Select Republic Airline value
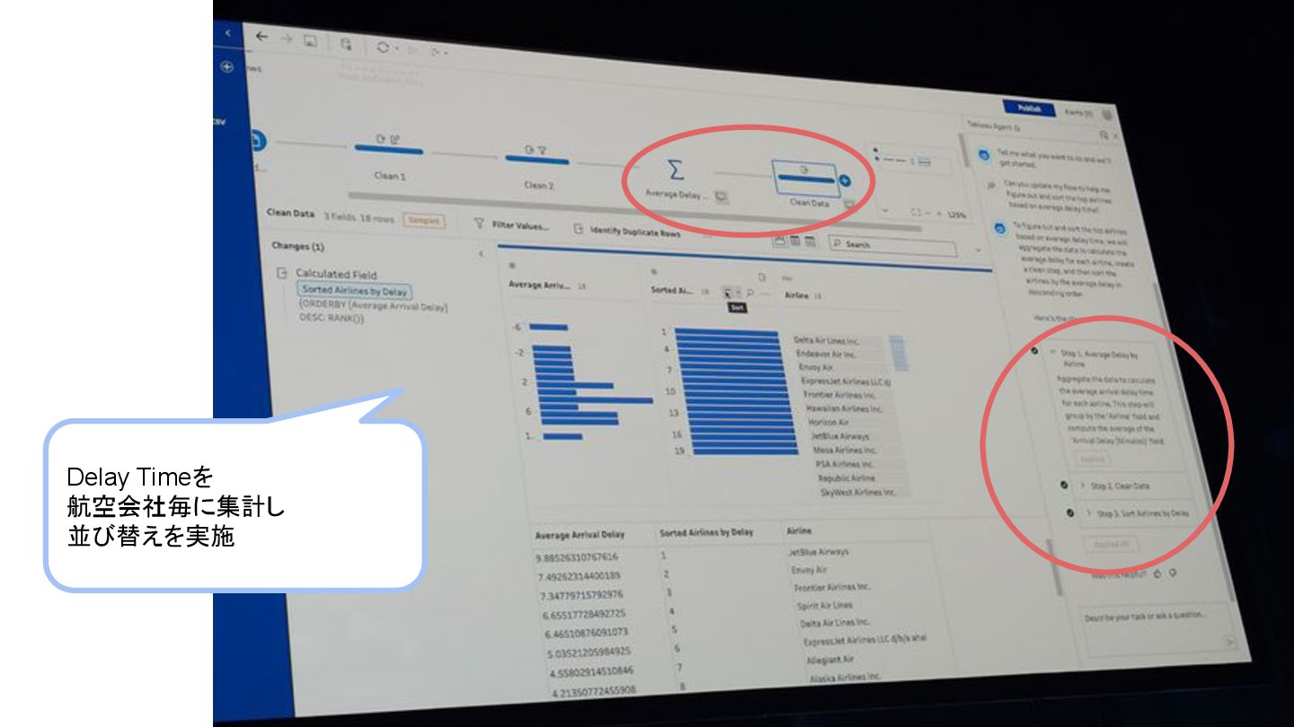Screen dimensions: 1294x727 (846, 478)
